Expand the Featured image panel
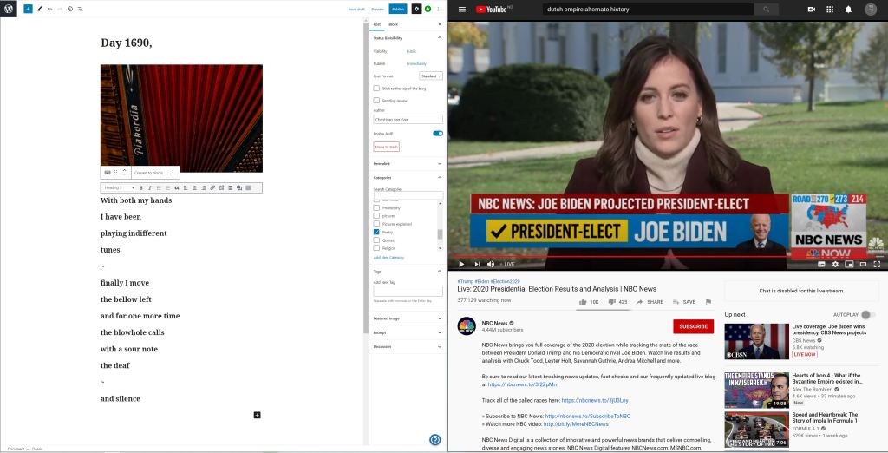Screen dimensions: 888x453 (408, 318)
